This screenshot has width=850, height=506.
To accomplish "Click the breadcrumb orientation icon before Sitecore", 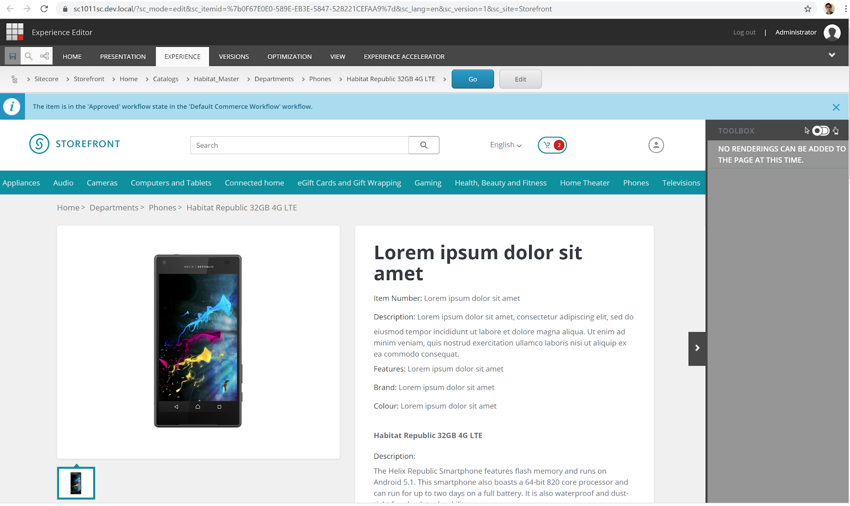I will tap(15, 79).
